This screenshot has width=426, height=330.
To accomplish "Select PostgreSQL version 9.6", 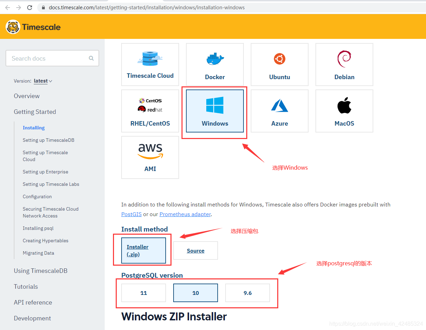I will [x=248, y=293].
